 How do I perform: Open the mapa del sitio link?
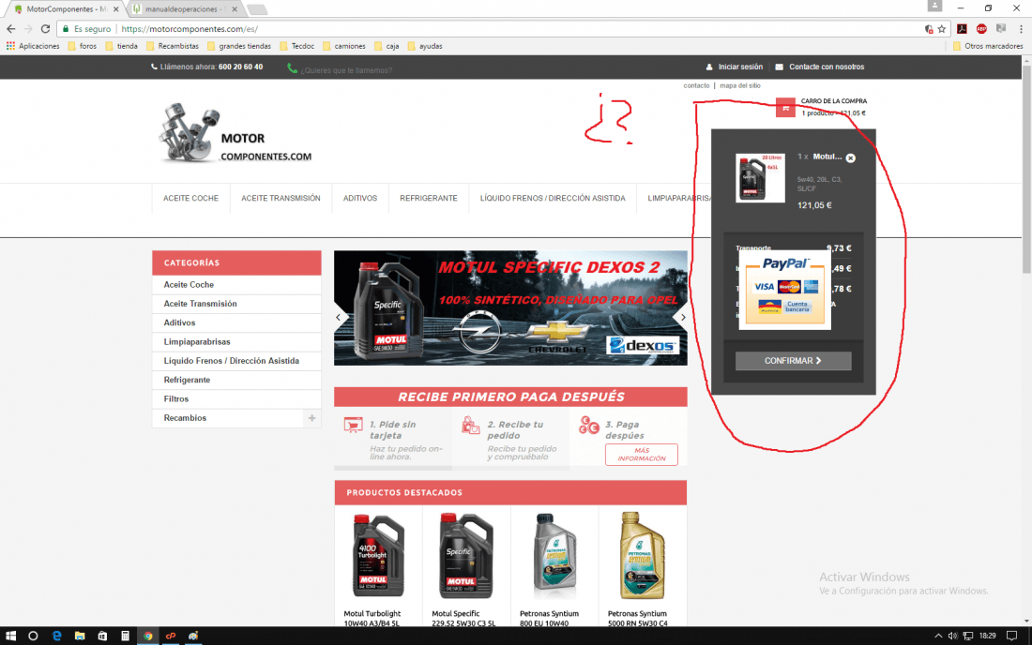tap(740, 85)
